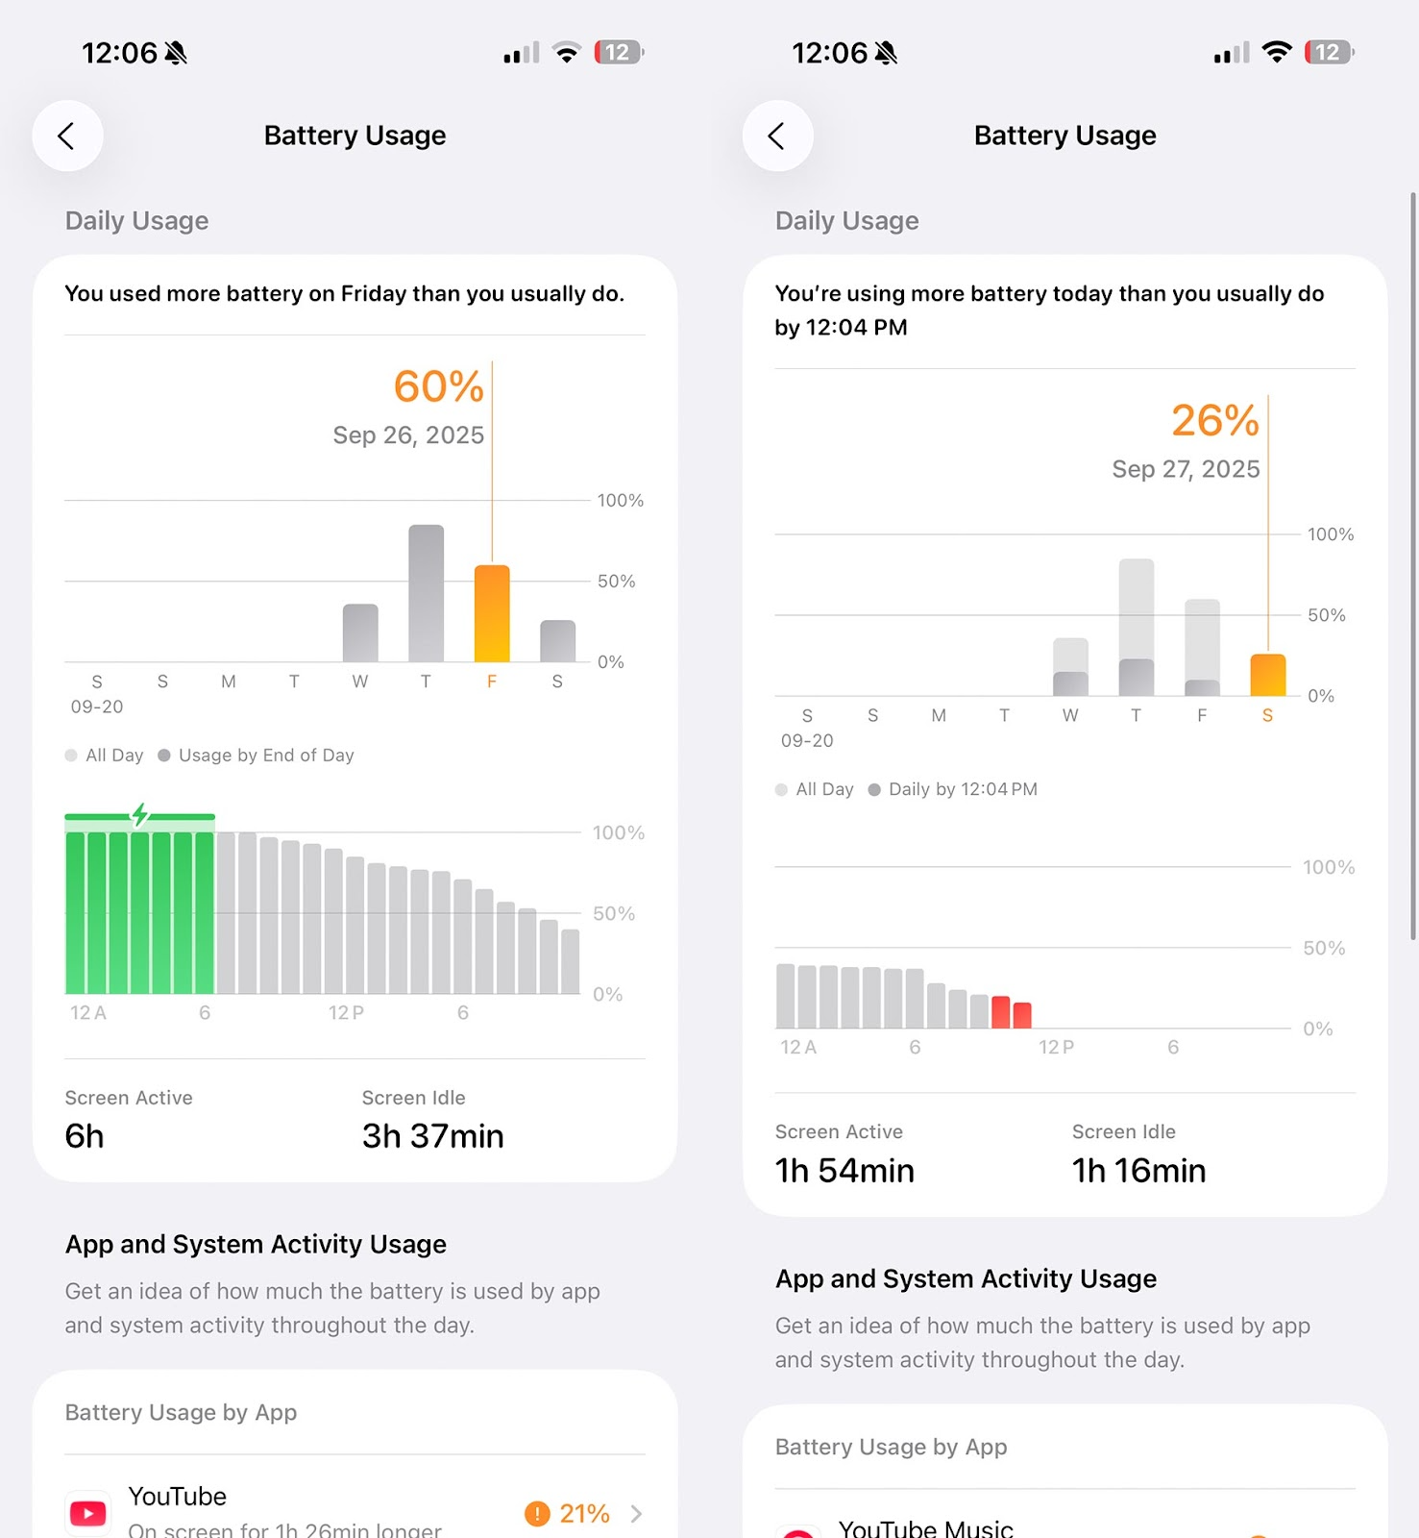Tap the Wi-Fi icon in the left status bar
This screenshot has width=1419, height=1538.
click(x=567, y=53)
